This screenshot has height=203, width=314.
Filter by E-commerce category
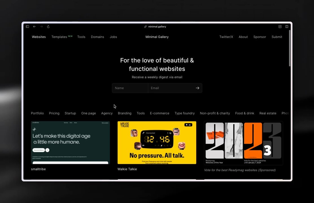tap(160, 113)
